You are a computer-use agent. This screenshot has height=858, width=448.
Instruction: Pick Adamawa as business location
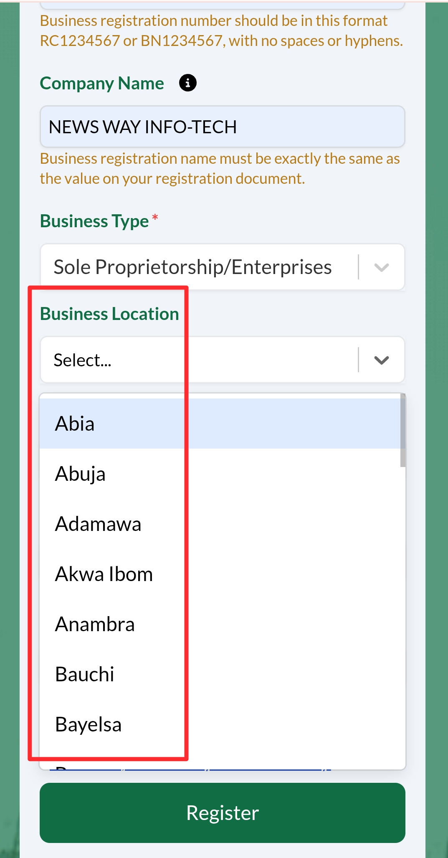click(98, 524)
